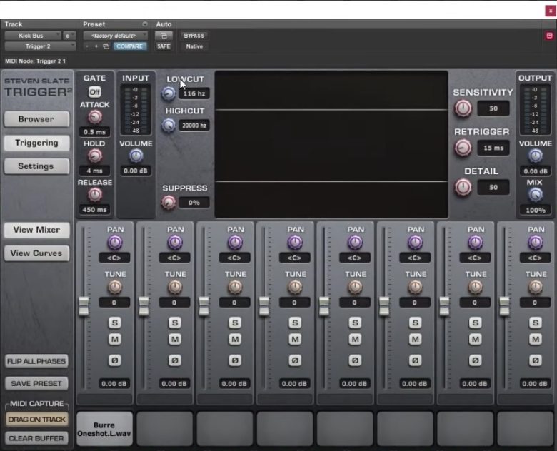The width and height of the screenshot is (557, 451).
Task: Click the first channel Tune knob
Action: (x=114, y=288)
